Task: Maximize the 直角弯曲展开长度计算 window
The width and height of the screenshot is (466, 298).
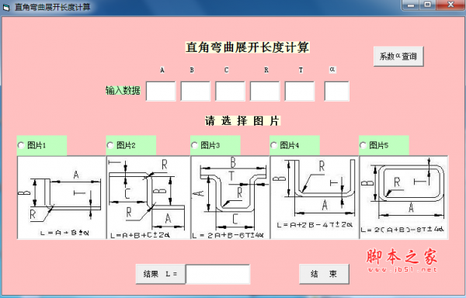Action: pyautogui.click(x=428, y=5)
